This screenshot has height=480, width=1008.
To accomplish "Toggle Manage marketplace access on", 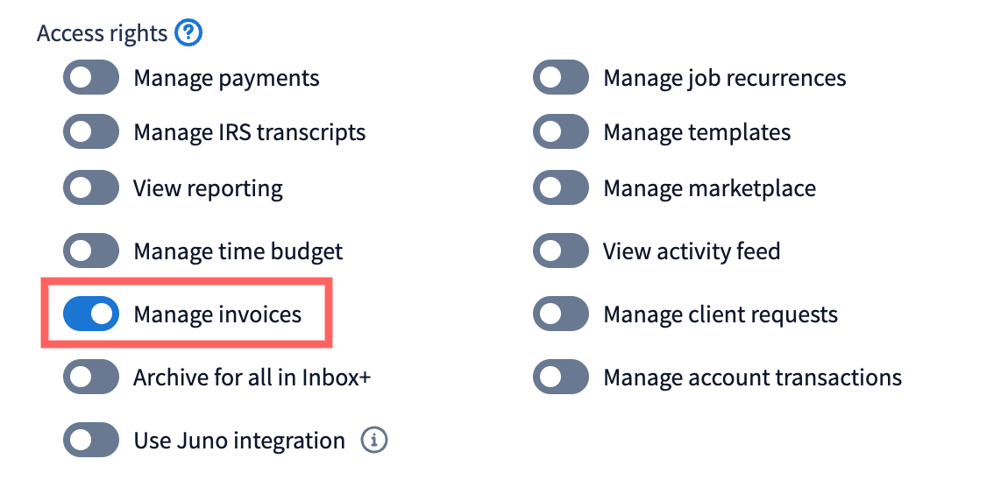I will 560,188.
